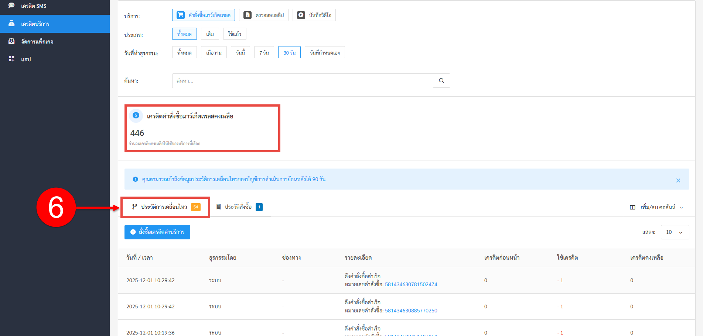Viewport: 703px width, 336px height.
Task: Select the marketplace order service button
Action: tap(204, 15)
